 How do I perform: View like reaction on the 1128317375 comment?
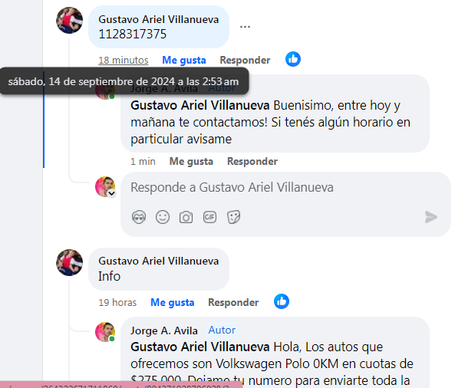pos(293,60)
